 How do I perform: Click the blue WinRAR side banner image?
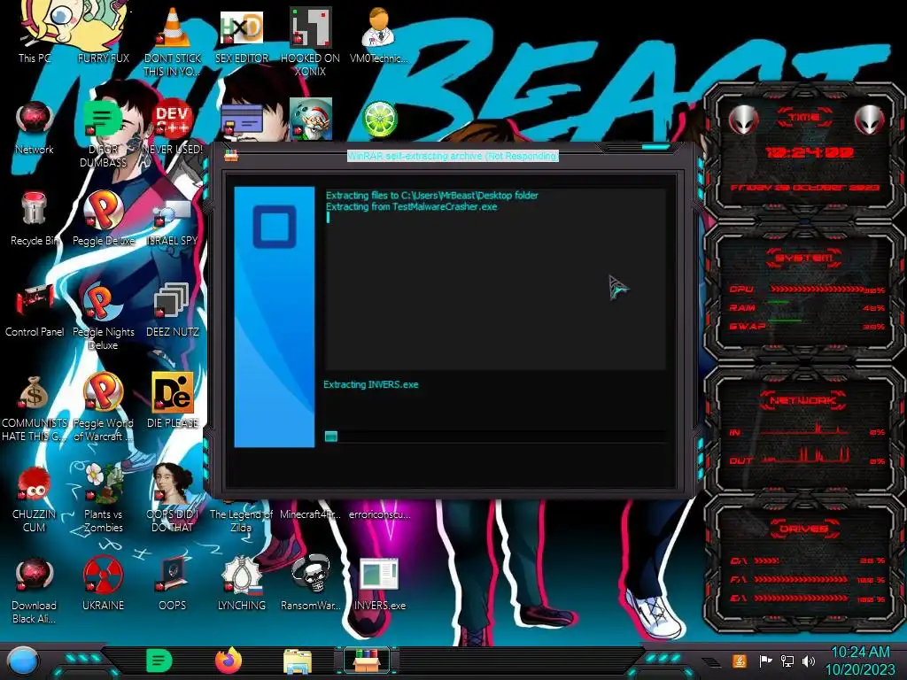click(x=275, y=317)
